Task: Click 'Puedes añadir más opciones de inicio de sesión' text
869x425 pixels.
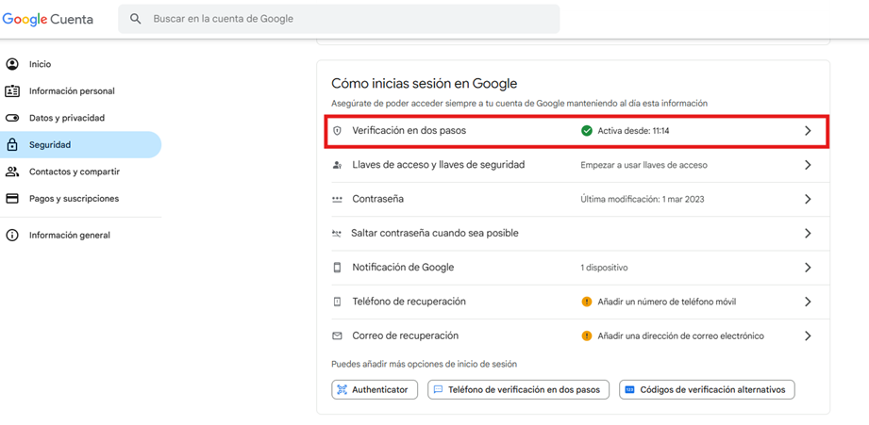Action: pyautogui.click(x=424, y=364)
